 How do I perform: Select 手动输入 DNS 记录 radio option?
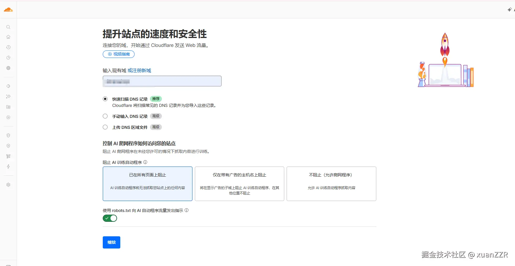105,116
